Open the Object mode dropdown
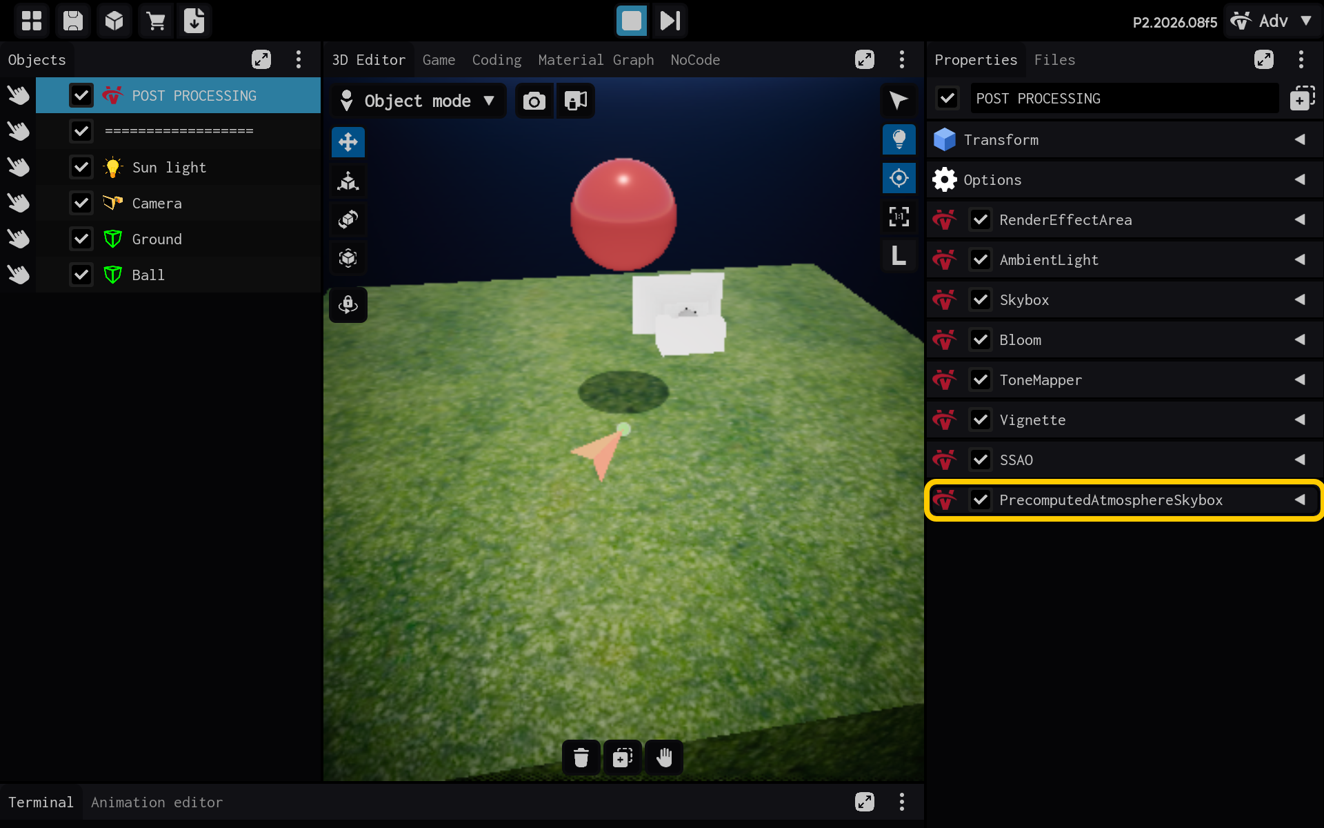This screenshot has height=828, width=1324. pos(419,101)
